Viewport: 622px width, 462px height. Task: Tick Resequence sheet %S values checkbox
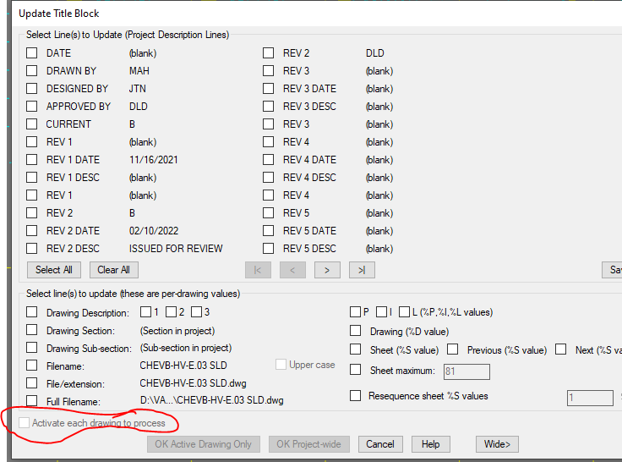(x=356, y=395)
